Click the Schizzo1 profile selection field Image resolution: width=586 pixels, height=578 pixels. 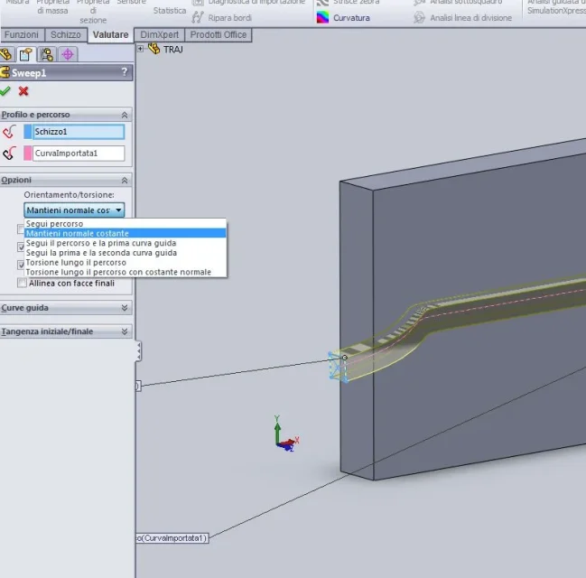pyautogui.click(x=79, y=132)
